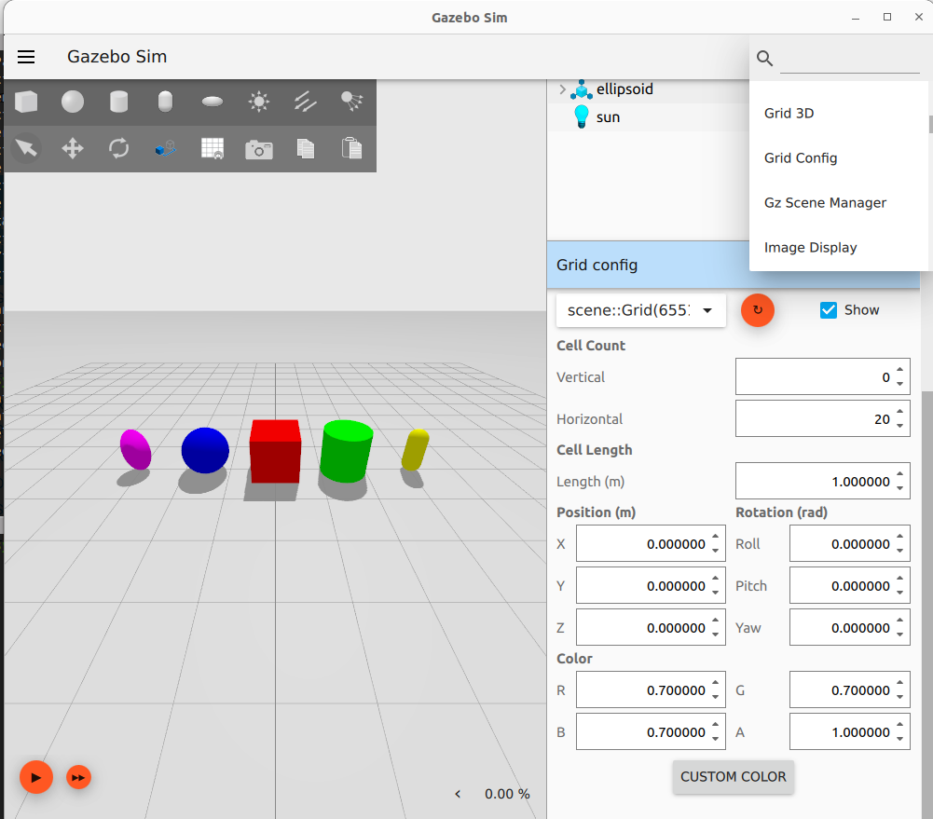Screen dimensions: 933x819
Task: Click the 0.00 % real time factor
Action: [x=507, y=794]
